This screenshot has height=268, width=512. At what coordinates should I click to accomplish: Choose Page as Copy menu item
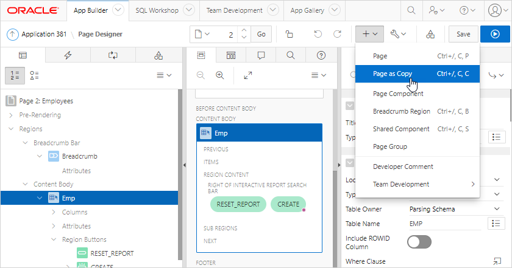pyautogui.click(x=418, y=74)
